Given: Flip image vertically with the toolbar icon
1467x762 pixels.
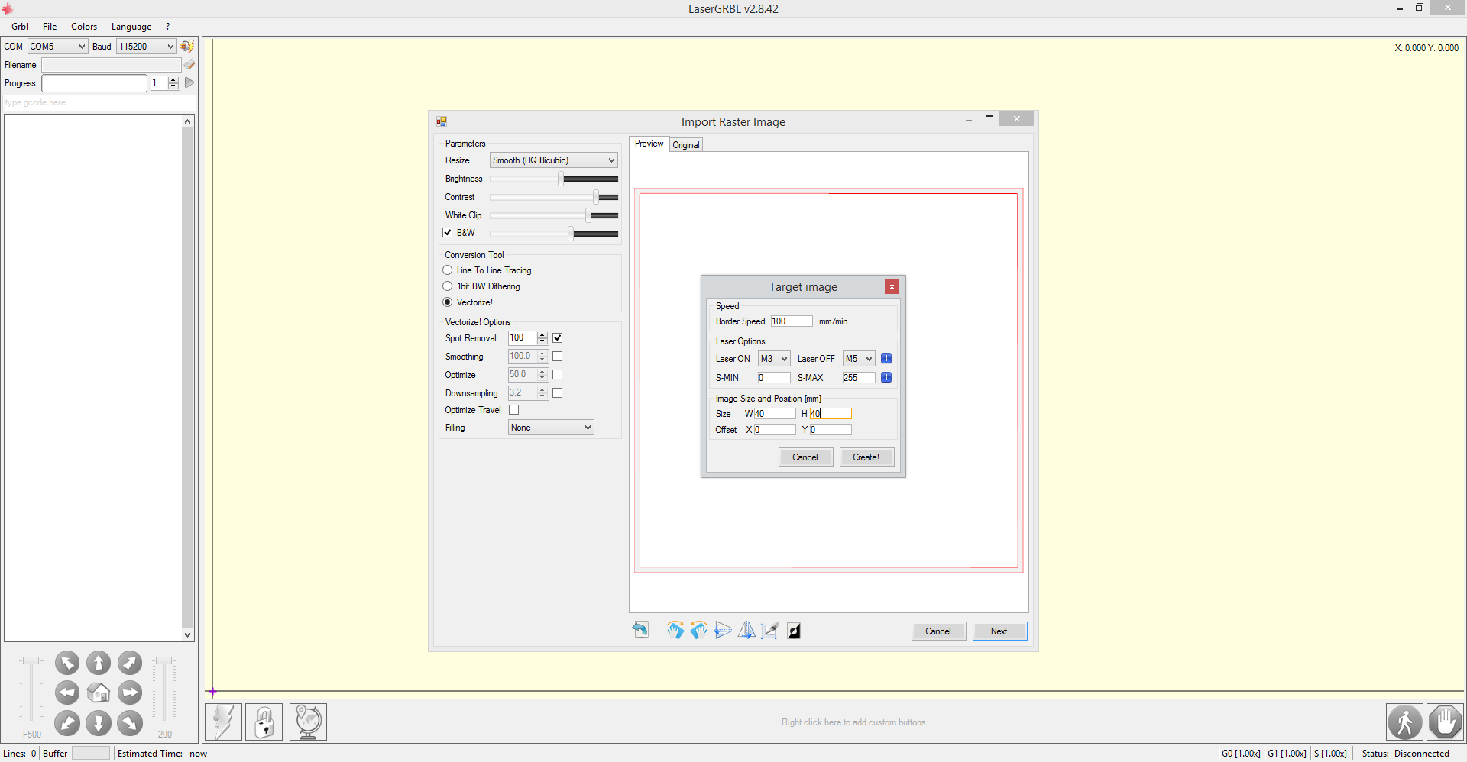Looking at the screenshot, I should coord(723,630).
